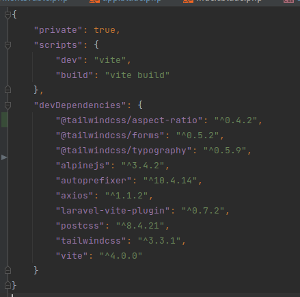Click the "^8.4.21" version value
300x297 pixels.
(140, 226)
